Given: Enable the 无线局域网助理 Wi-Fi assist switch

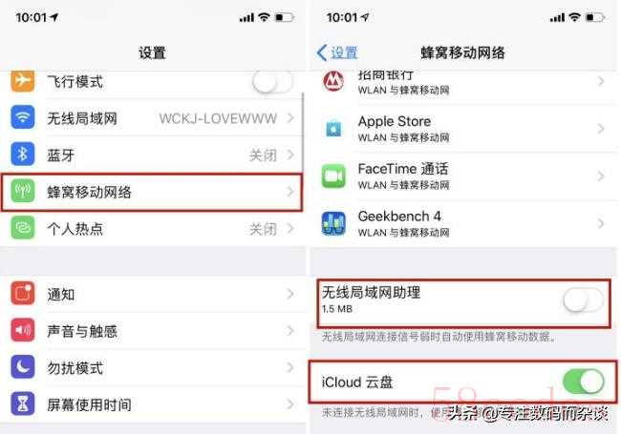Looking at the screenshot, I should tap(583, 300).
